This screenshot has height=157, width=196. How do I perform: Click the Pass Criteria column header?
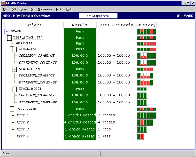point(116,25)
